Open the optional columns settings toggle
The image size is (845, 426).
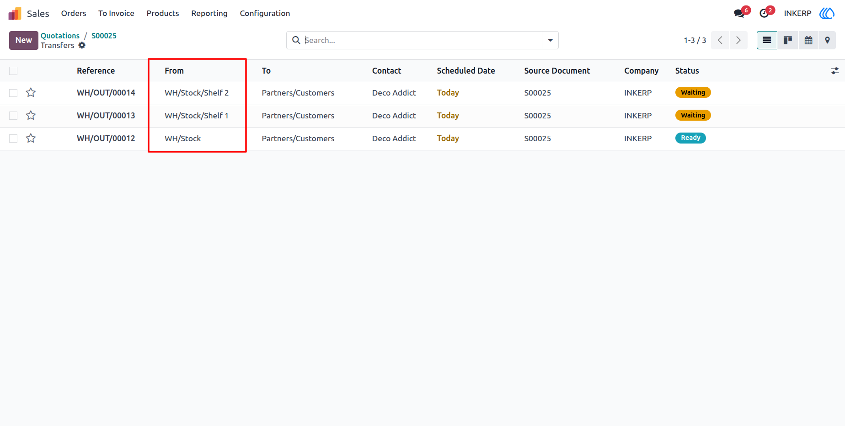coord(835,71)
